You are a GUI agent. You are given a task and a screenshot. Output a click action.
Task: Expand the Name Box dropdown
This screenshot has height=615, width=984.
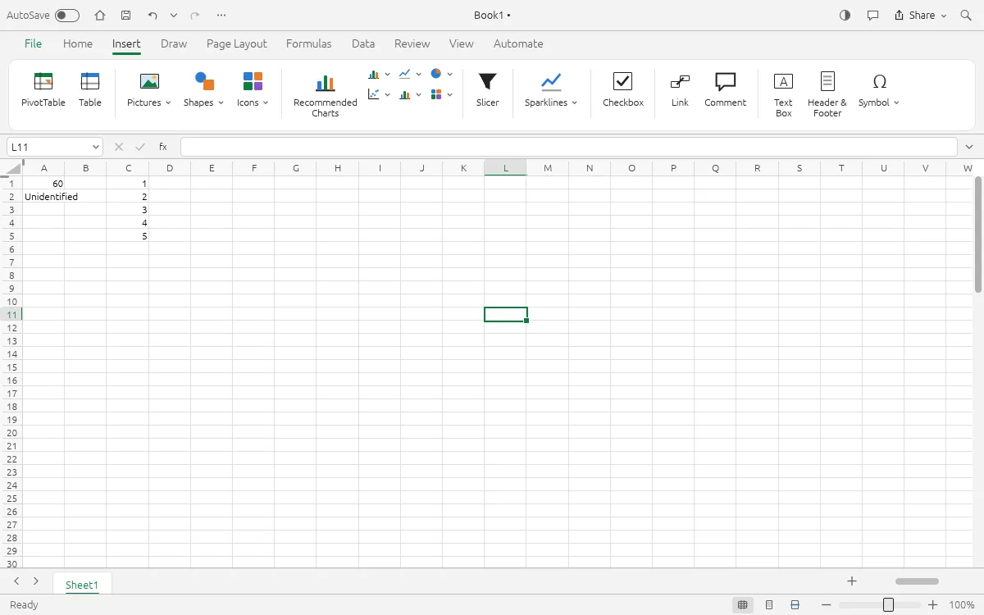click(96, 147)
